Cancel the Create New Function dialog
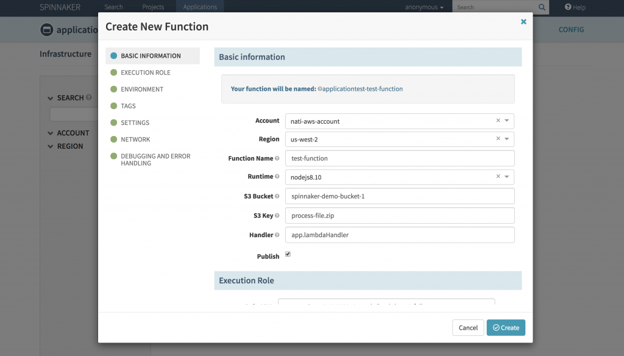 tap(468, 327)
